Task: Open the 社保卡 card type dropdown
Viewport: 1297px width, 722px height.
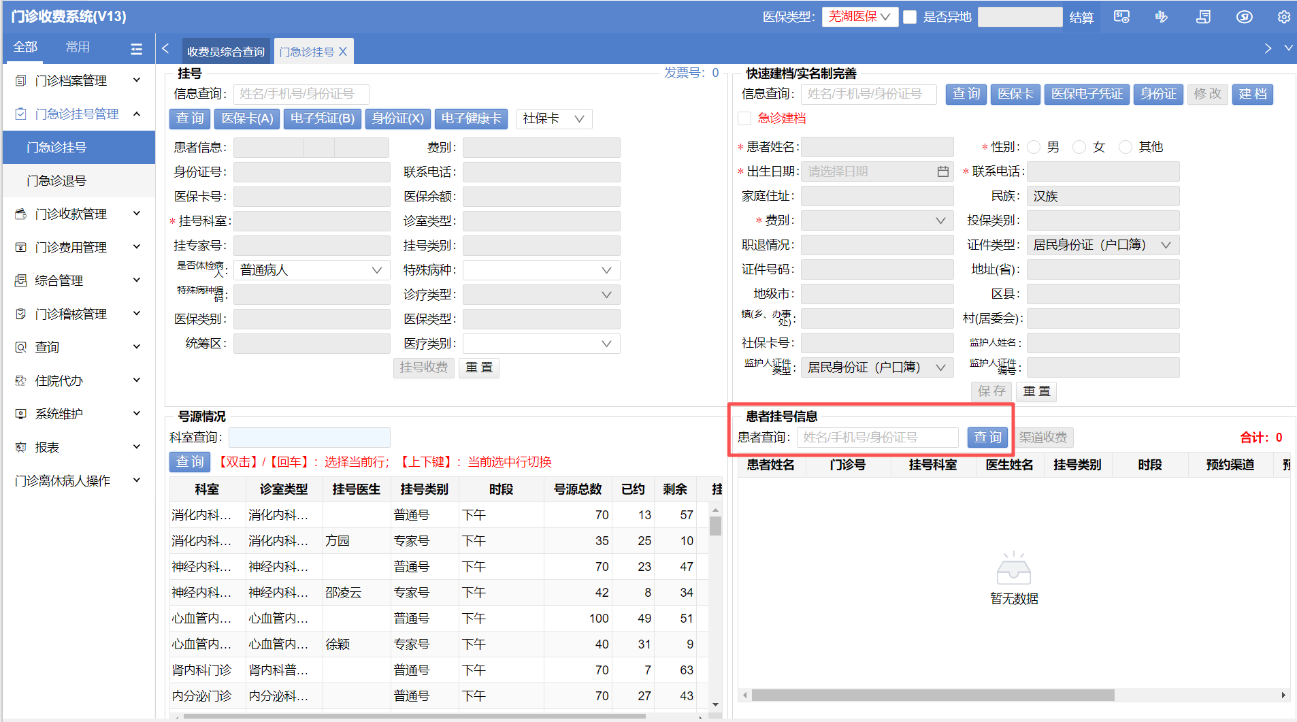Action: click(x=554, y=119)
